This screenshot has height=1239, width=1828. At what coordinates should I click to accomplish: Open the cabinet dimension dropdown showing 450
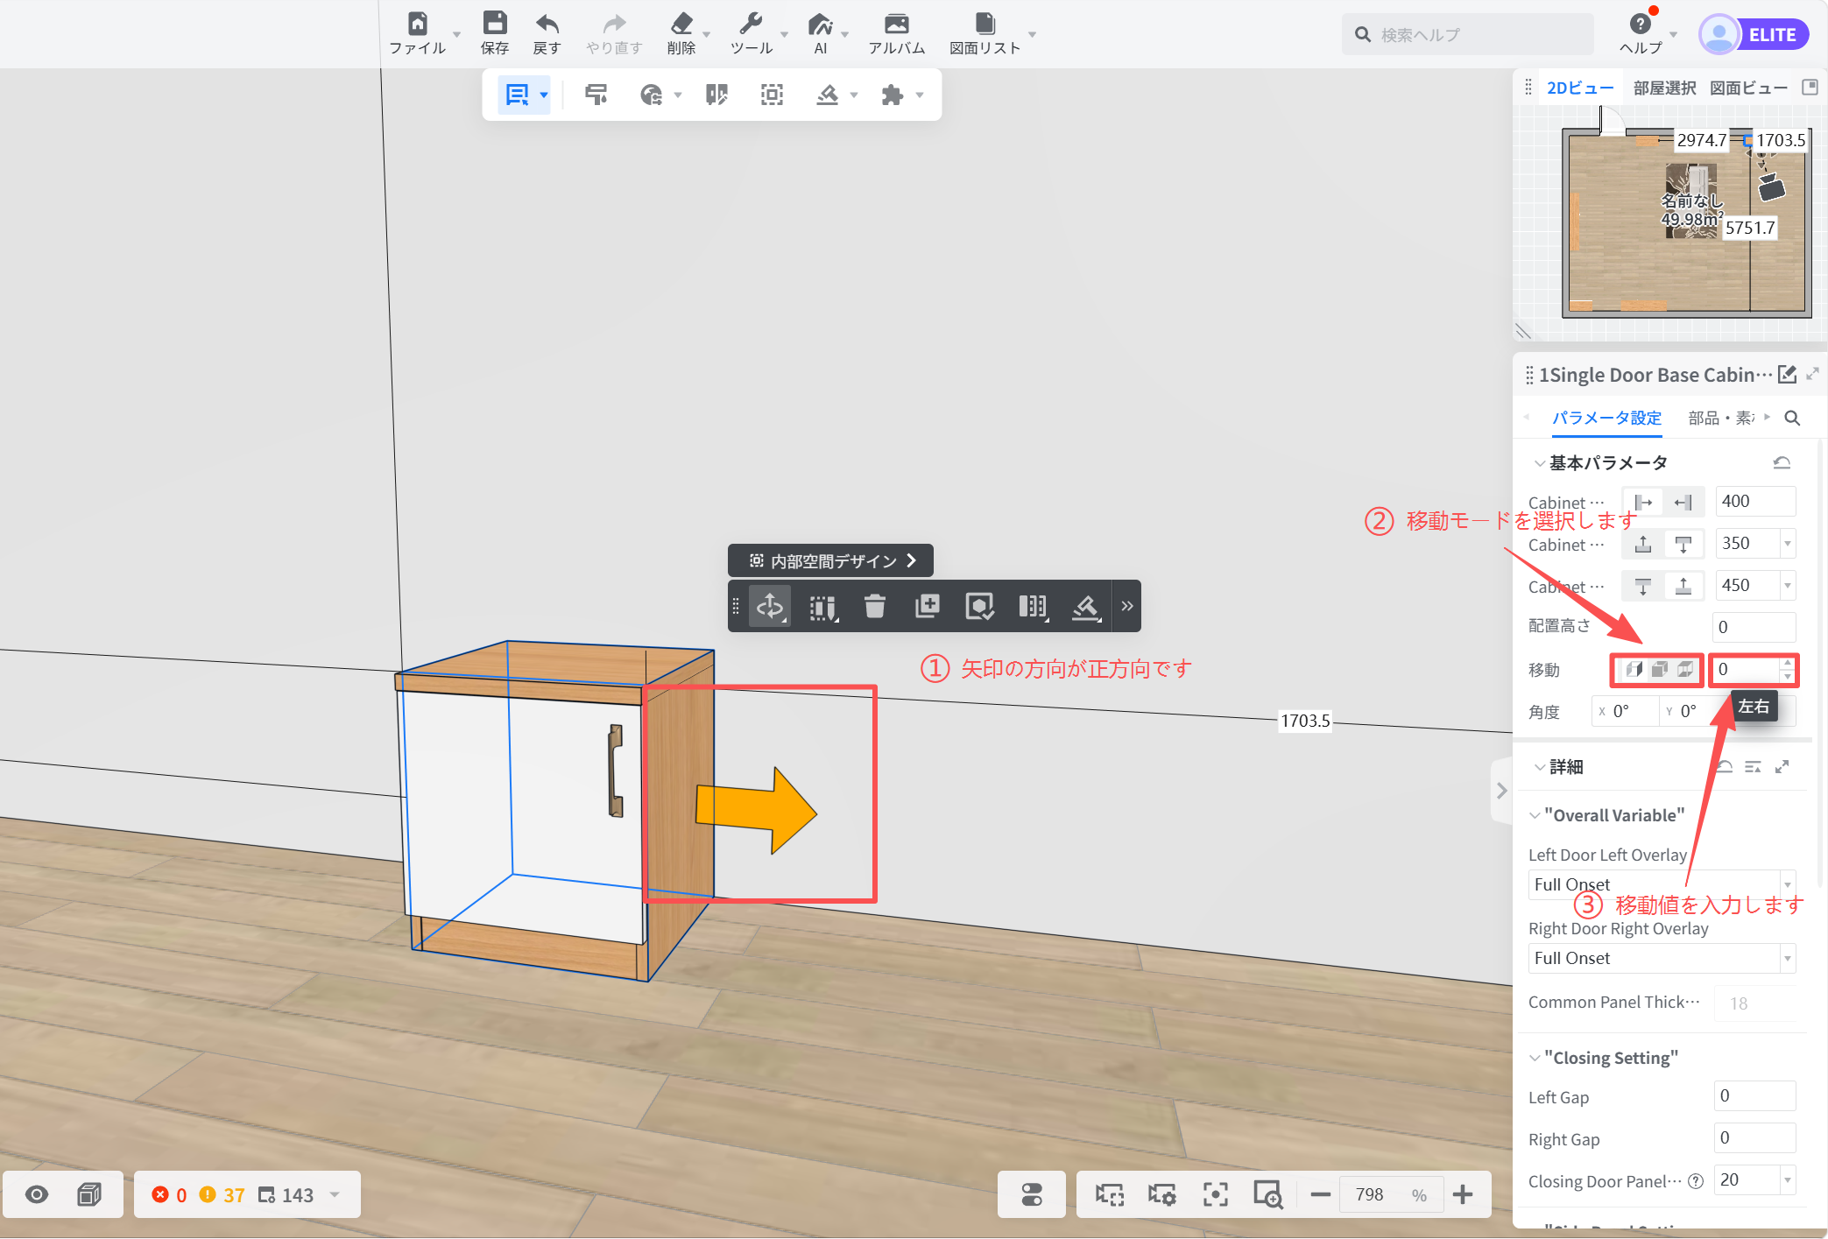coord(1788,586)
